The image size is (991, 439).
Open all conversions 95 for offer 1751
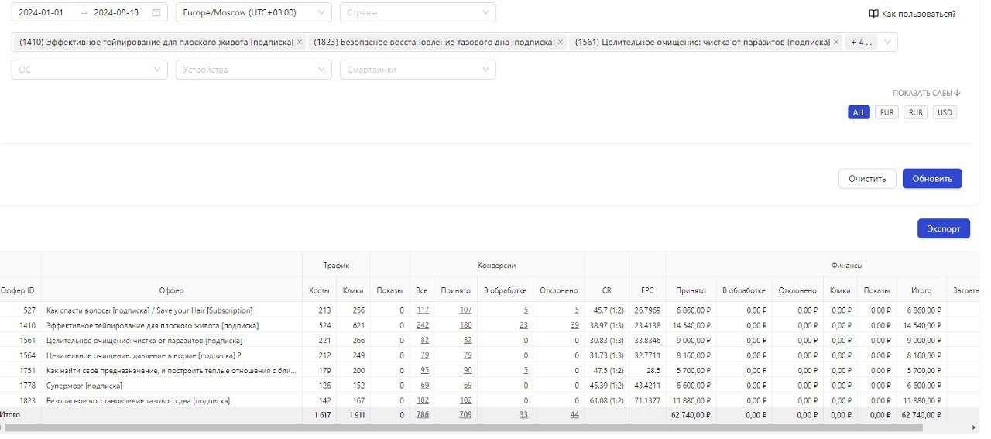(x=425, y=370)
